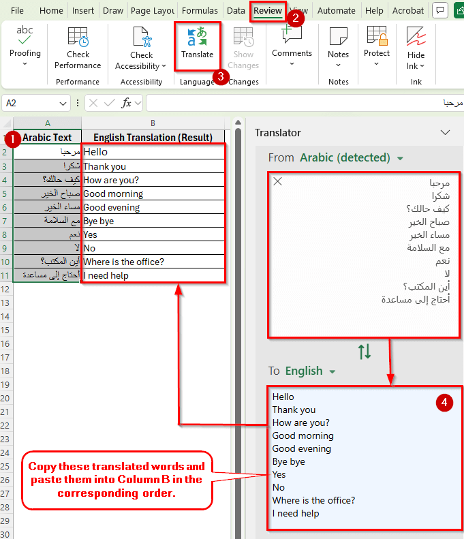Click the Check Accessibility icon
This screenshot has width=464, height=539.
pos(141,38)
